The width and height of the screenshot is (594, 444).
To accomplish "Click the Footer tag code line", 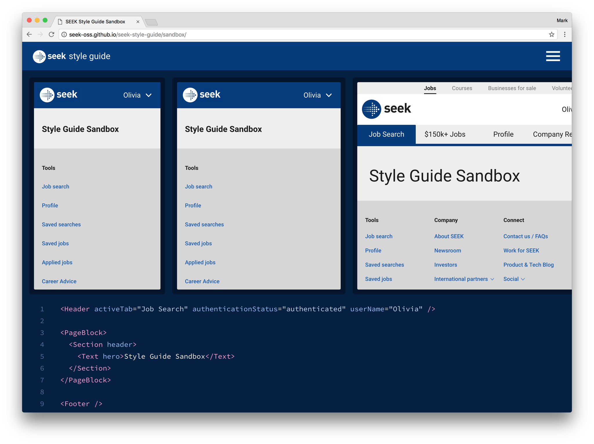I will [x=81, y=404].
